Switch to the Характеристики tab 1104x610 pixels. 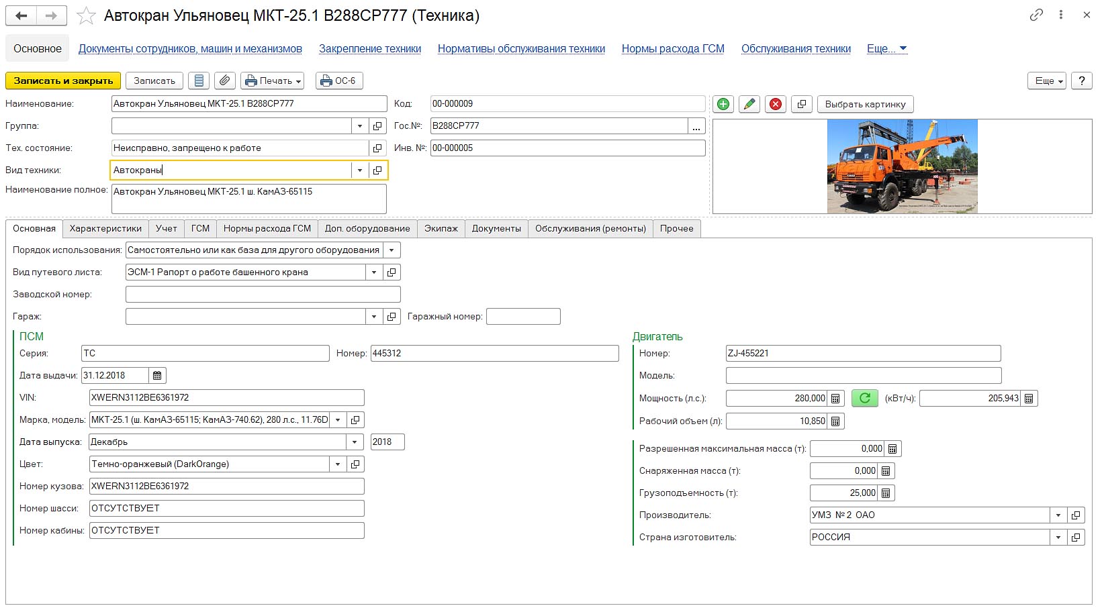105,229
